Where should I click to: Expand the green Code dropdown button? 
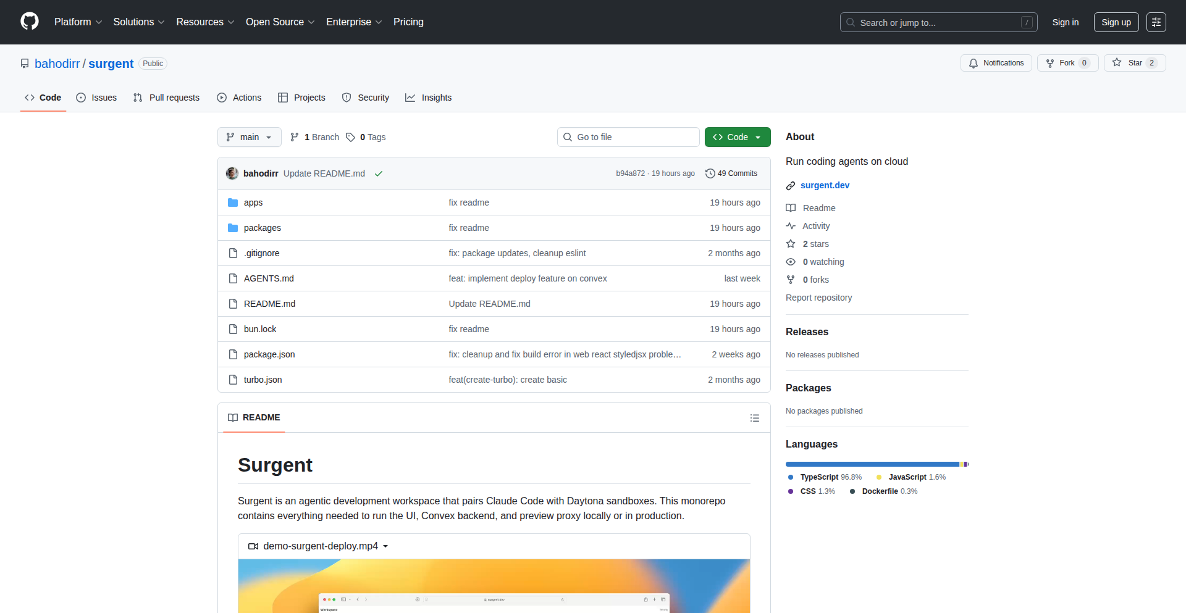coord(737,137)
